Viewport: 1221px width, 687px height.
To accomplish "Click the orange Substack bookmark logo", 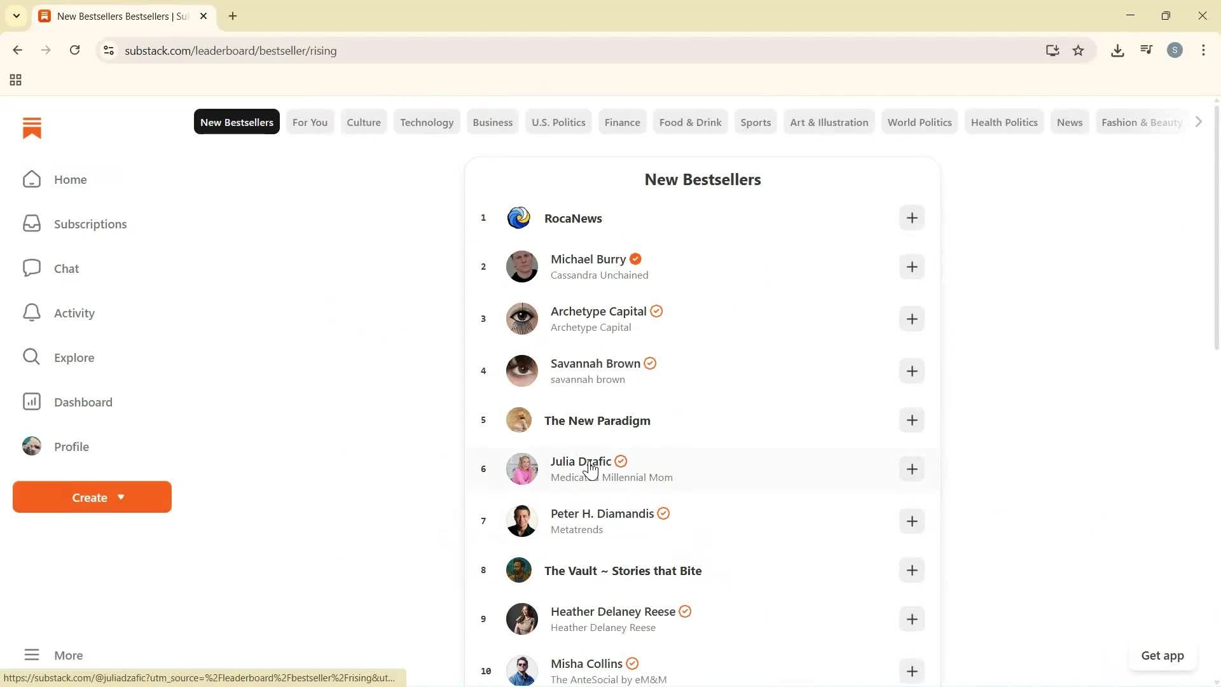I will click(32, 128).
